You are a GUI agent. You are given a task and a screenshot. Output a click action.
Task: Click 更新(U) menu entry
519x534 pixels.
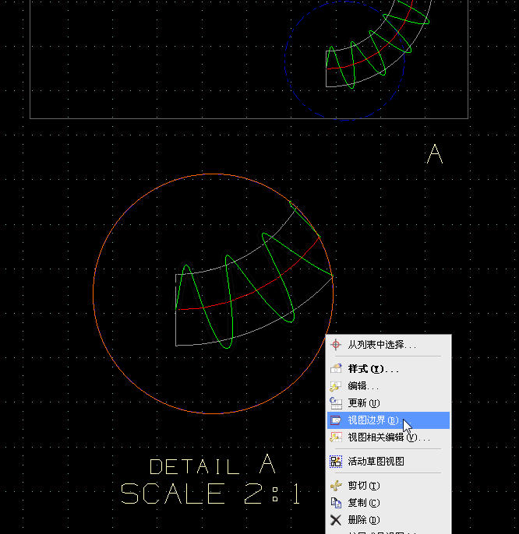(x=388, y=403)
